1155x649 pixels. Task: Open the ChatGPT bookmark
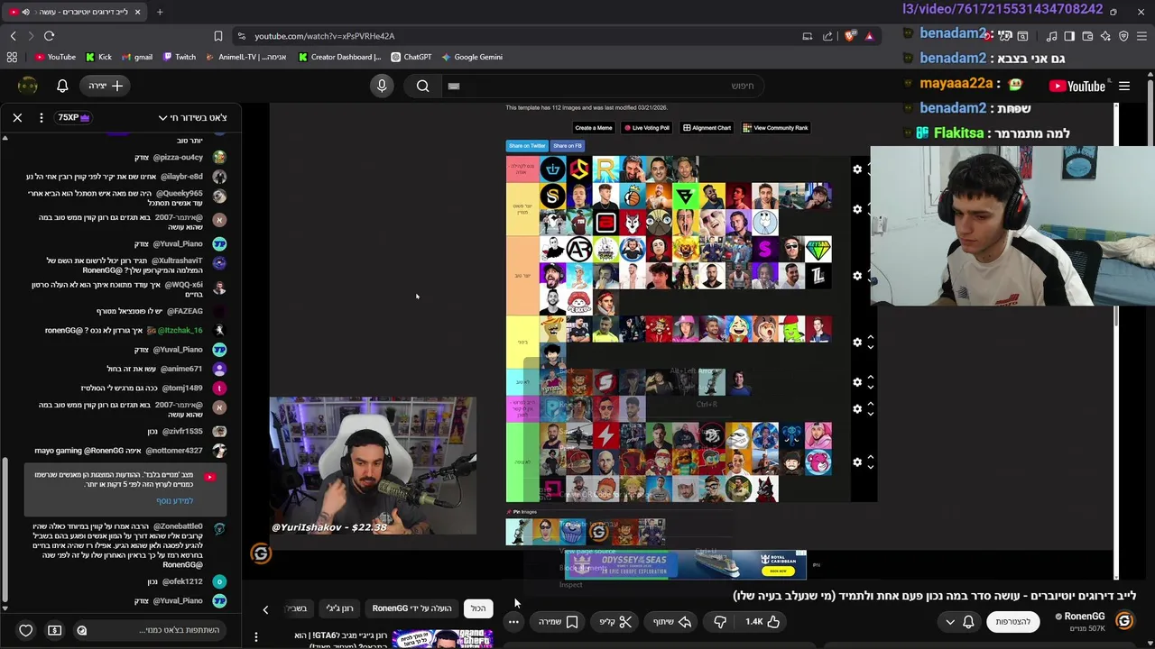point(411,57)
